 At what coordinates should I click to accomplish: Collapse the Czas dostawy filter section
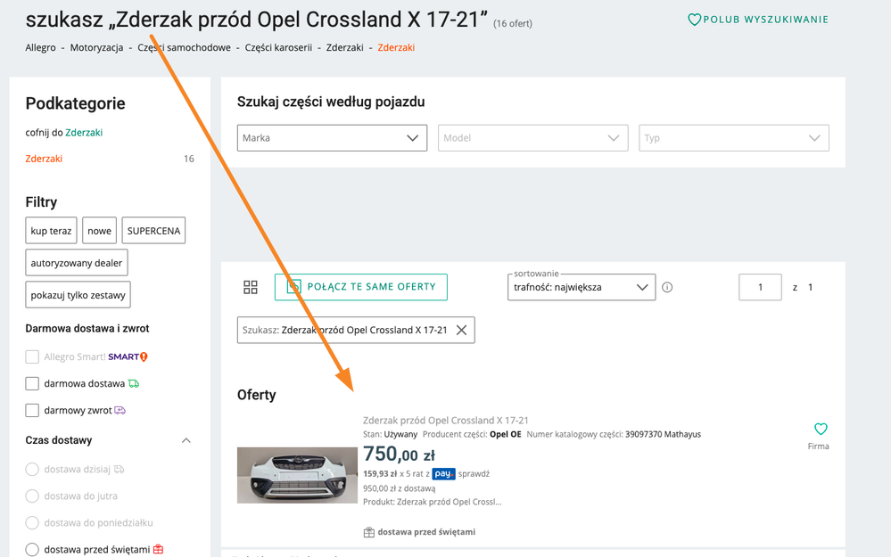186,440
